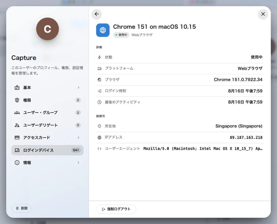
Task: Open the 権限 section
Action: pyautogui.click(x=47, y=100)
